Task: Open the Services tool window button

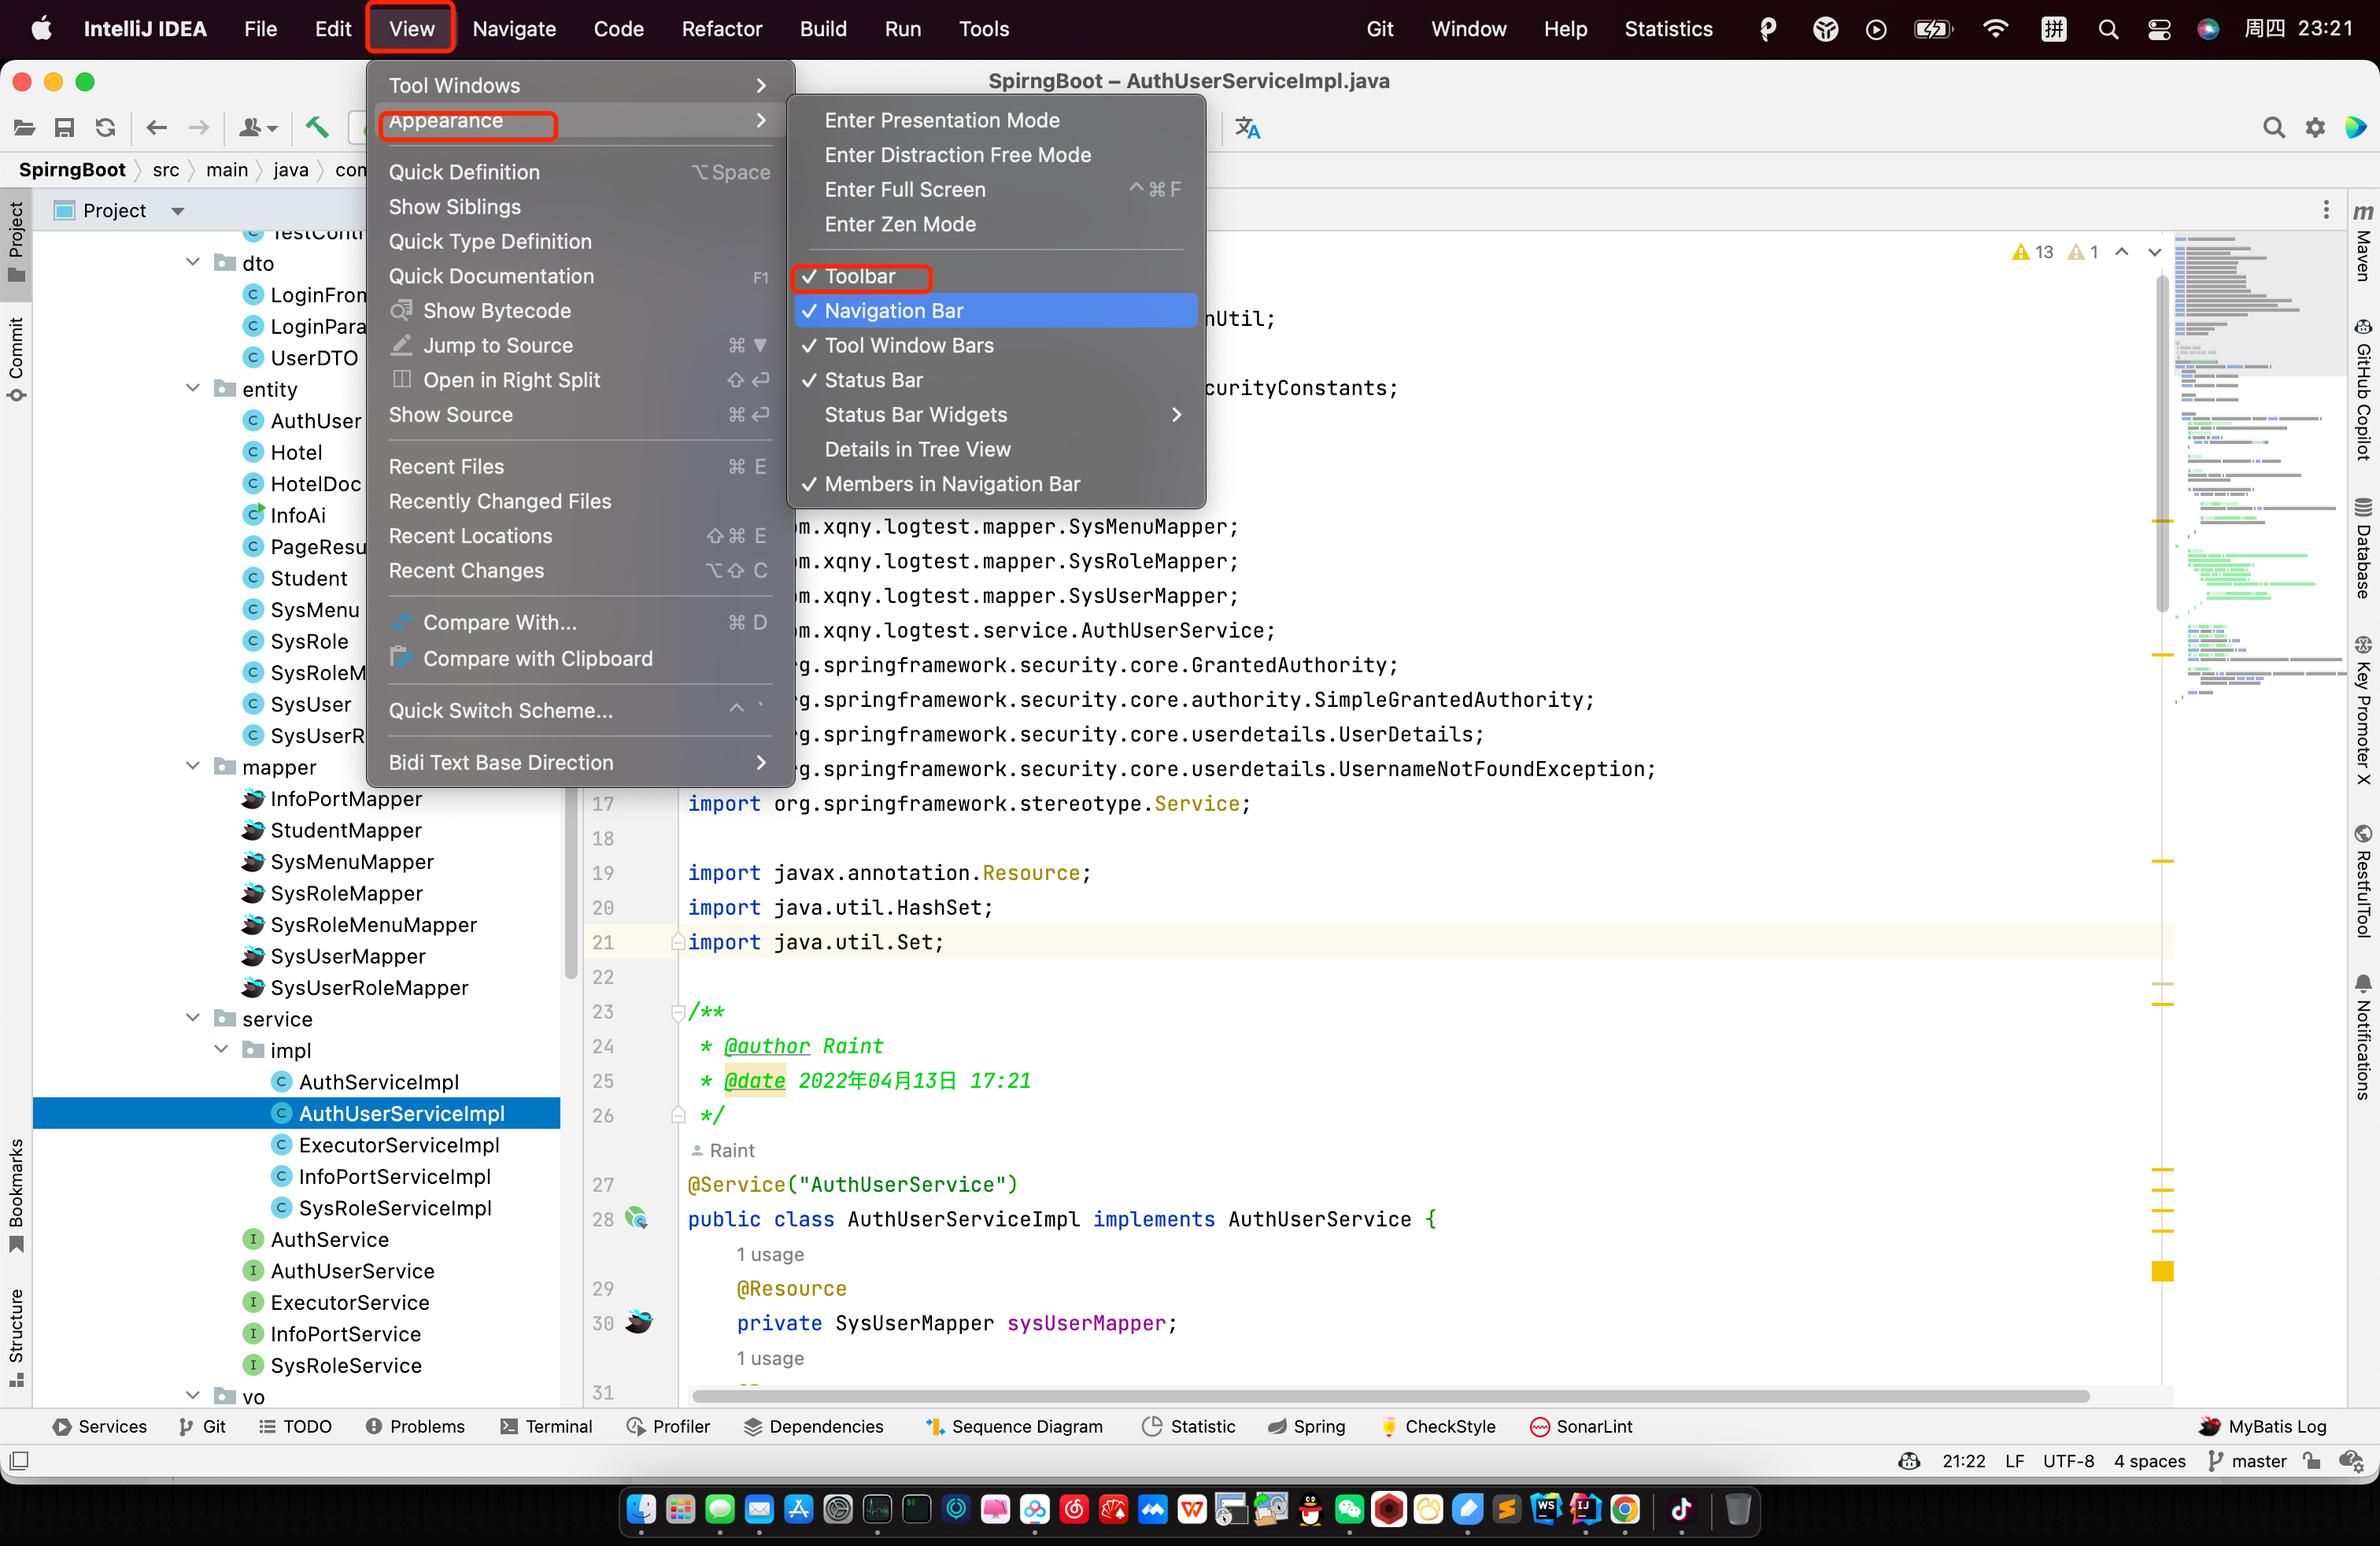Action: [x=100, y=1426]
